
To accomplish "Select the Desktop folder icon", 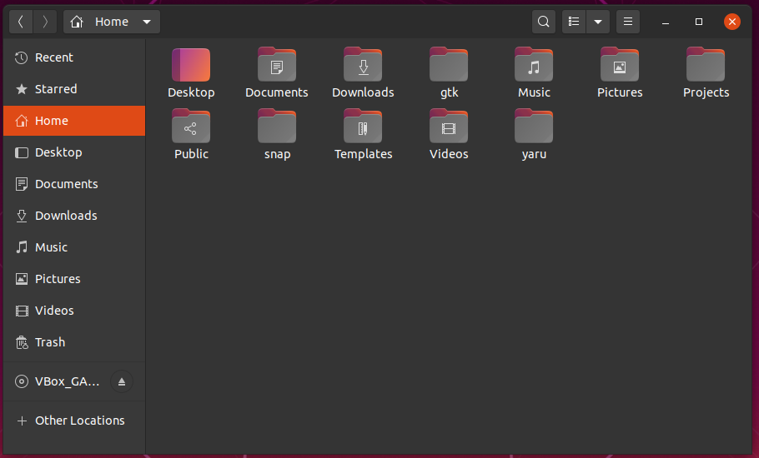I will tap(191, 65).
